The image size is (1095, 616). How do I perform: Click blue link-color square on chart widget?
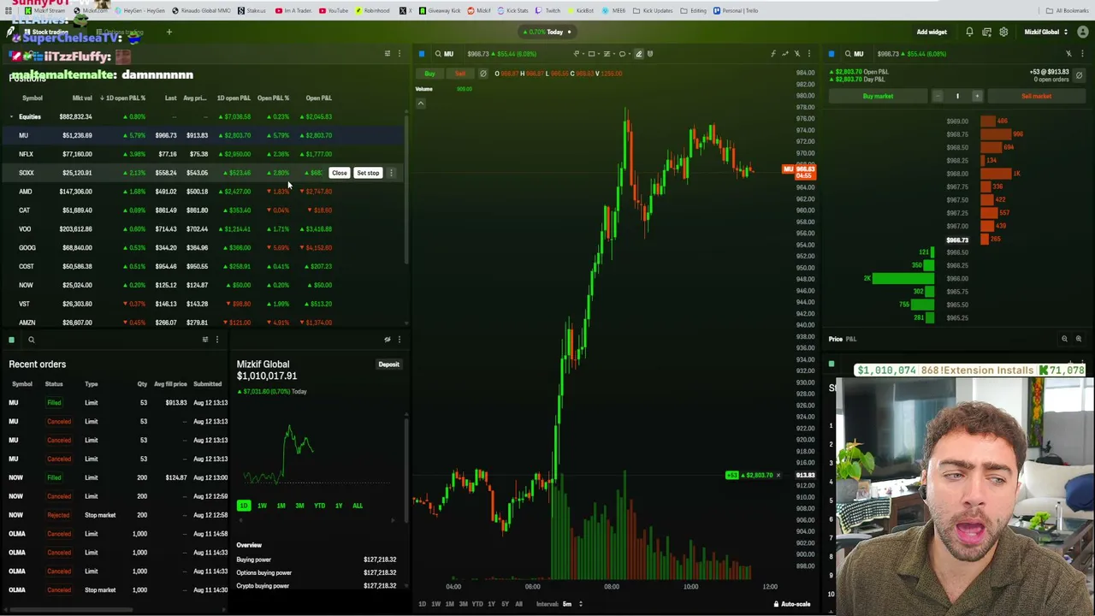[421, 54]
